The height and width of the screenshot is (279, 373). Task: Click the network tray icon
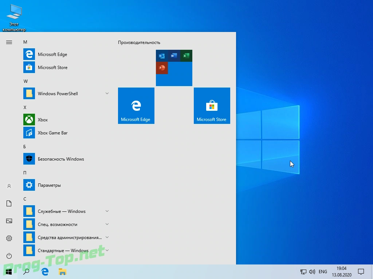[303, 272]
